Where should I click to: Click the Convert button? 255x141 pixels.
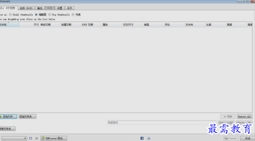[231, 138]
